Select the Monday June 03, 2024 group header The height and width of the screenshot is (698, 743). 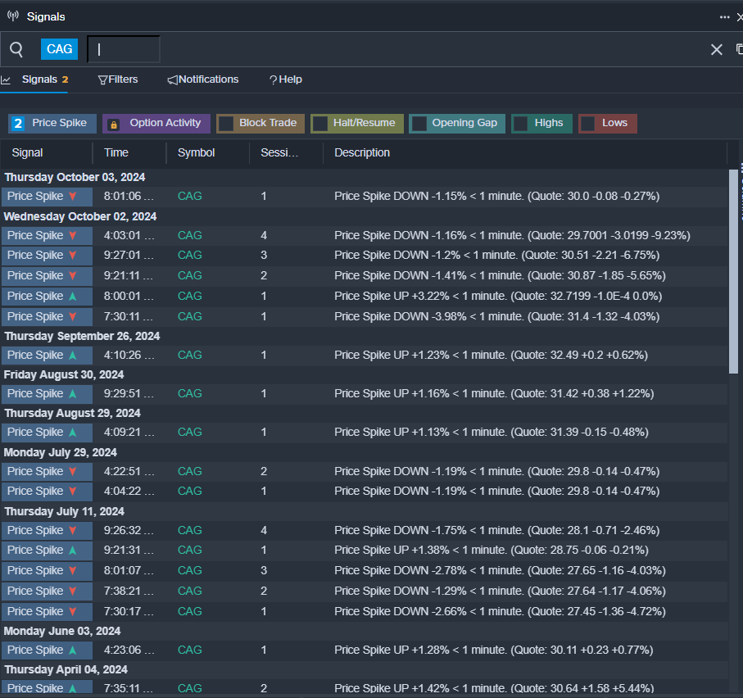coord(62,631)
